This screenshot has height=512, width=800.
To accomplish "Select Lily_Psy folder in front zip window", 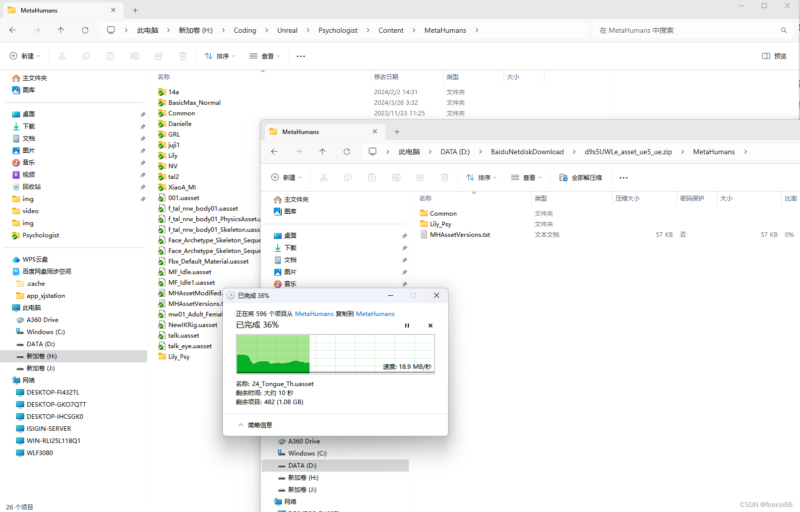I will [x=440, y=224].
